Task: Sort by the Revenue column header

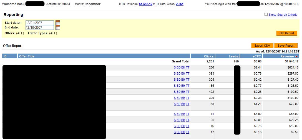Action: tap(281, 56)
